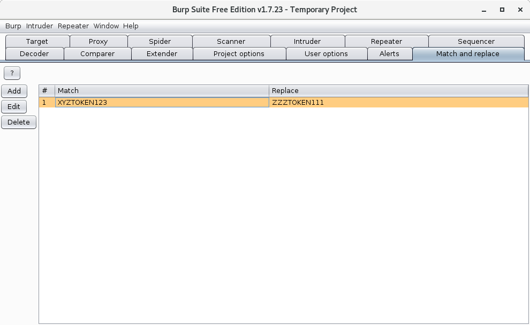Maximize the Burp Suite window
The image size is (530, 325).
[502, 10]
